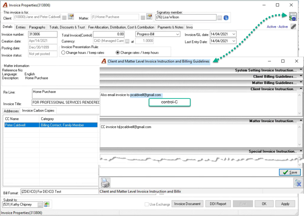Click the cancel document icon below Save
The height and width of the screenshot is (216, 304).
pyautogui.click(x=298, y=183)
